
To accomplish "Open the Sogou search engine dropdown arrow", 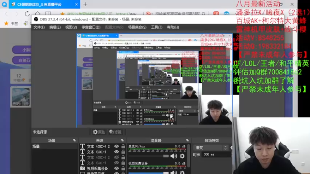I will point(152,14).
